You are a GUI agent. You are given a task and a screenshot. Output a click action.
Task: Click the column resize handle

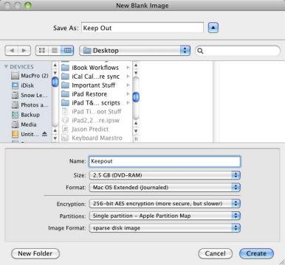[136, 139]
